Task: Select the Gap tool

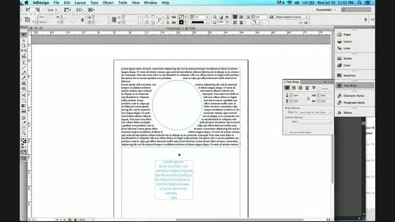Action: point(23,51)
